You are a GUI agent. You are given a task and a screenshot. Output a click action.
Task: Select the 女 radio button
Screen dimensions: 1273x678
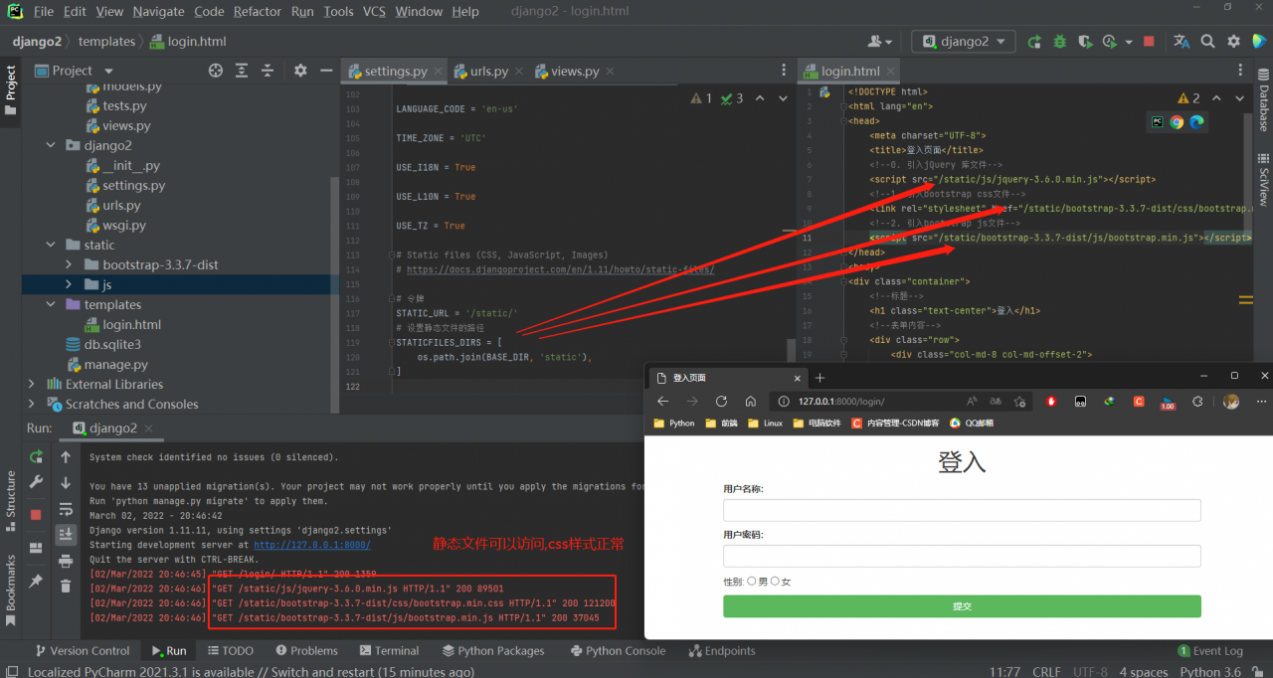(776, 582)
